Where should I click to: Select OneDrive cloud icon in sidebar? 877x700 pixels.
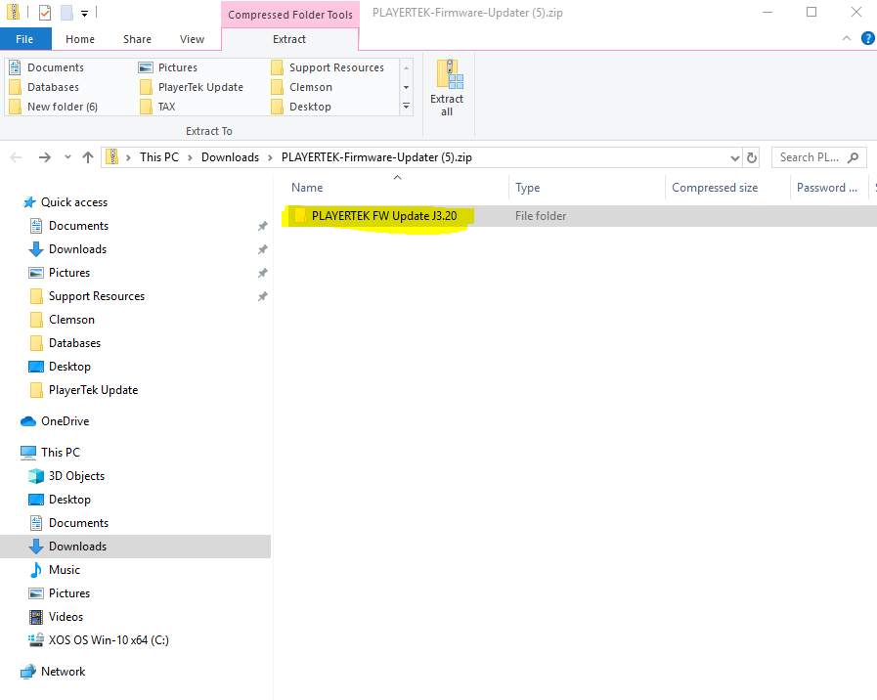pyautogui.click(x=28, y=421)
